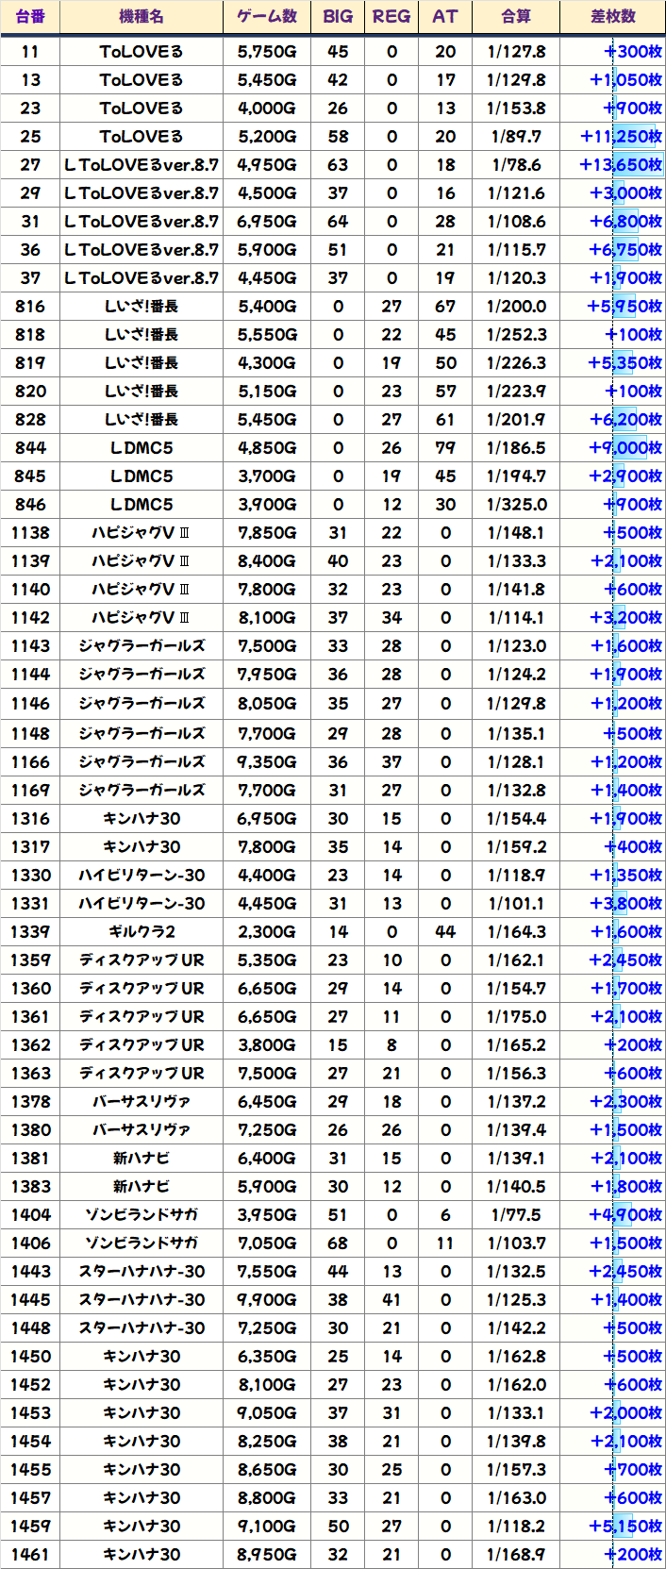The width and height of the screenshot is (666, 1569).
Task: Click the BIG column header
Action: point(338,17)
